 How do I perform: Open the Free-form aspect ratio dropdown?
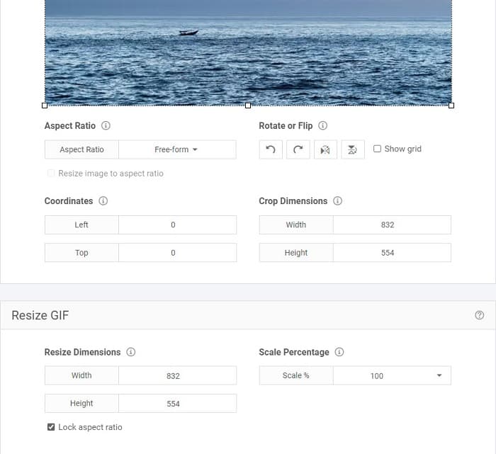(176, 149)
